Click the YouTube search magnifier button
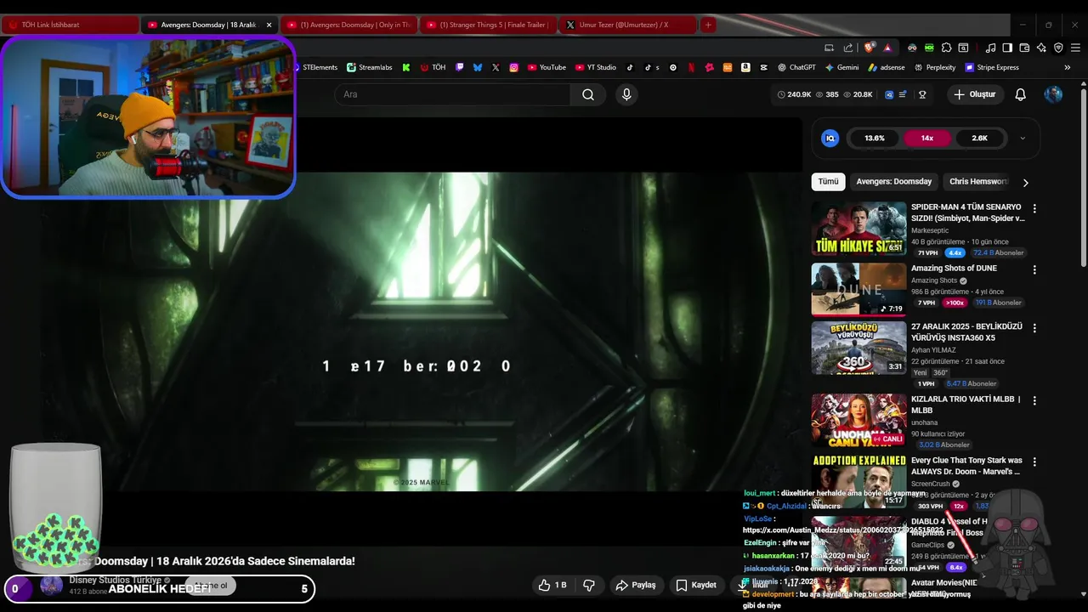This screenshot has height=612, width=1088. [588, 94]
